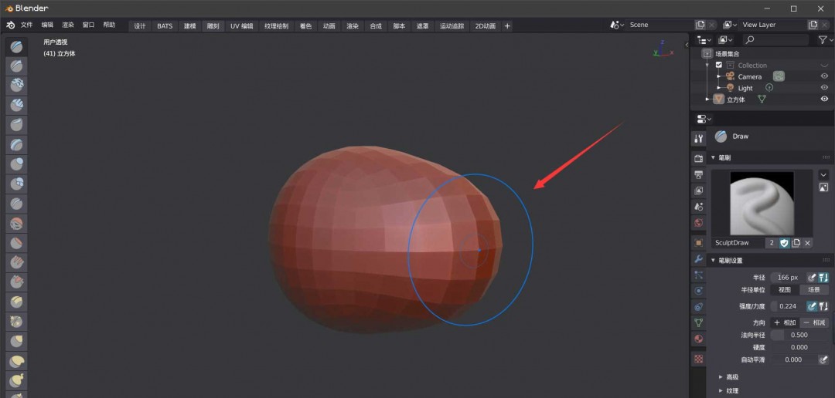Collapse the 笔刷设置 (Brush Settings) panel
This screenshot has height=398, width=835.
click(714, 261)
